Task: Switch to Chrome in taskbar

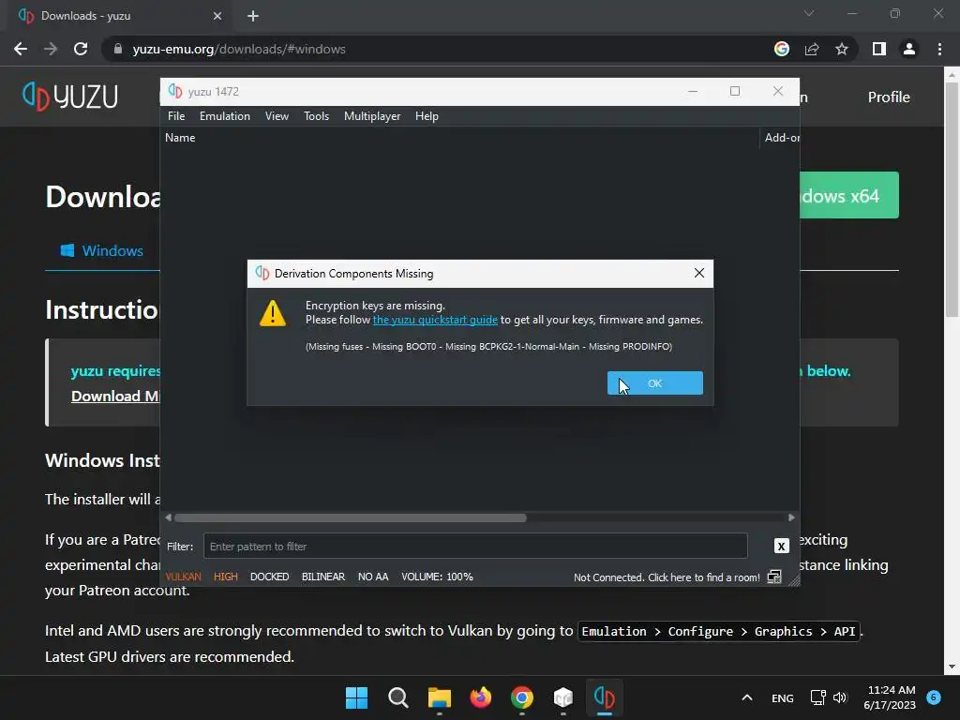Action: [521, 697]
